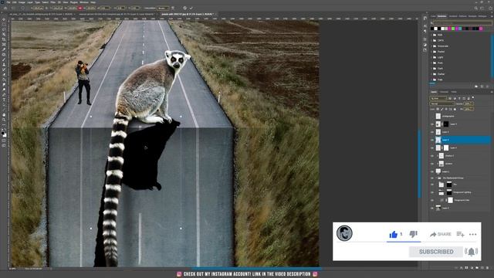The width and height of the screenshot is (494, 278).
Task: Click the save to playlist button
Action: 460,234
